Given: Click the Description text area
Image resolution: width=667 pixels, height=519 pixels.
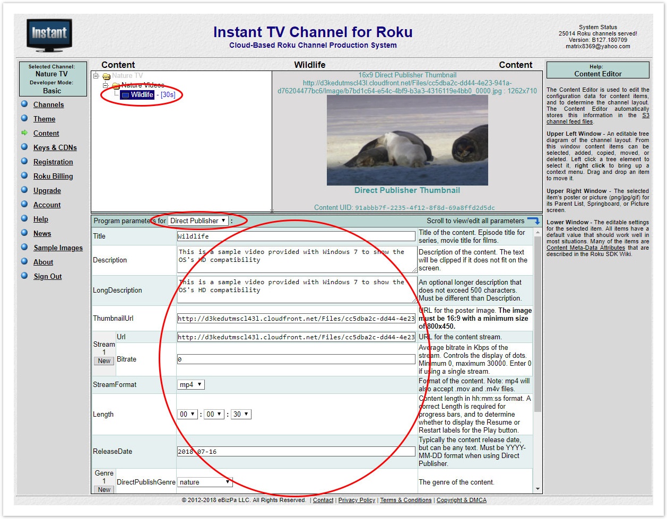Looking at the screenshot, I should [297, 260].
